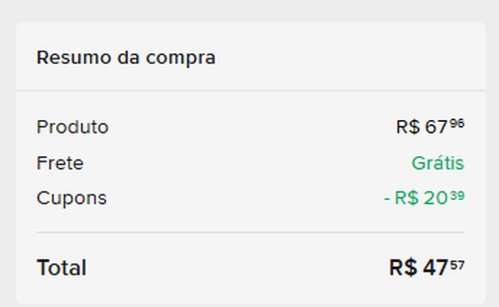
Task: Click the bold total number 47
Action: [x=434, y=268]
